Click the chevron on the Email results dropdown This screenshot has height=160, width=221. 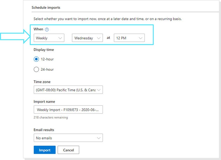coord(98,138)
